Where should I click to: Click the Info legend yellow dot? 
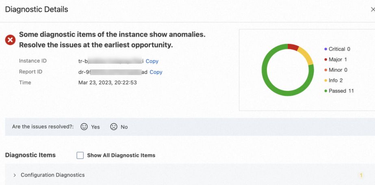(x=326, y=80)
